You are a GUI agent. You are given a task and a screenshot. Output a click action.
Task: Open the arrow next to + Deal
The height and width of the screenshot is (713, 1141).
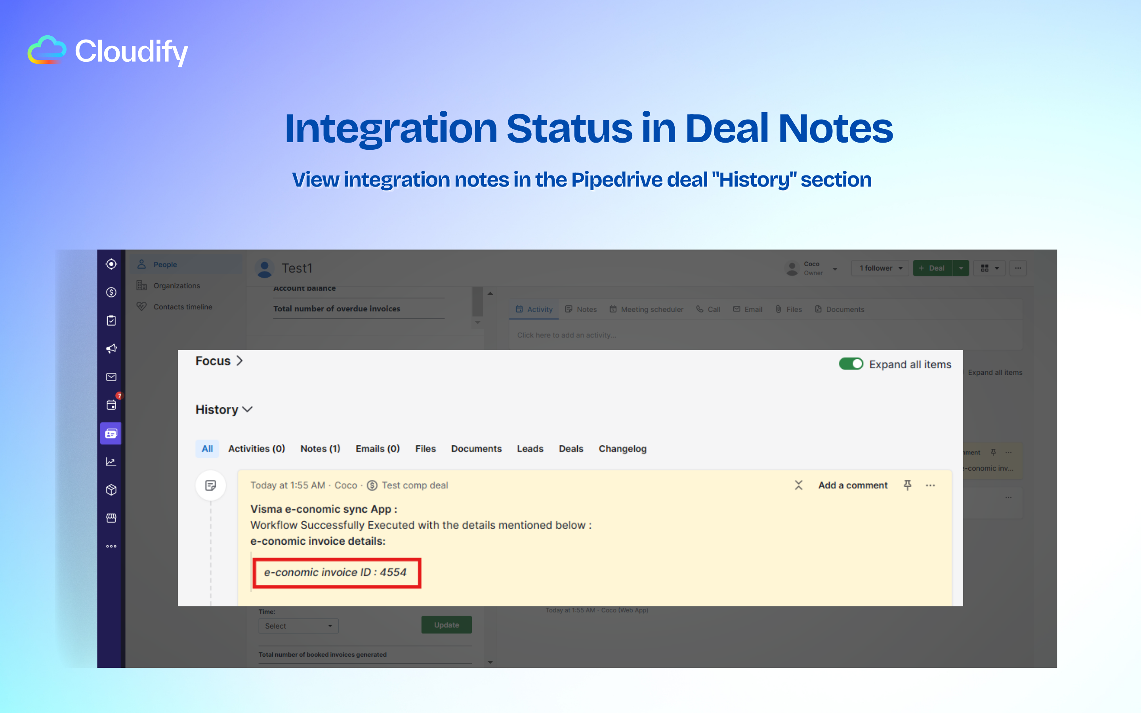click(x=961, y=268)
